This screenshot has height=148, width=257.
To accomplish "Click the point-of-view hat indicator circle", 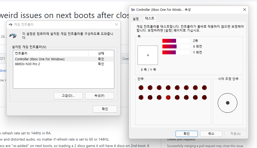I will click(228, 103).
